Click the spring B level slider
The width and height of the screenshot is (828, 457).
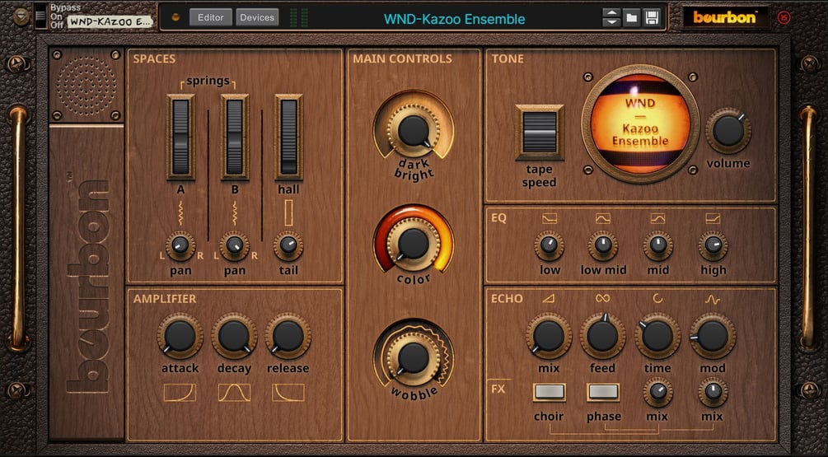point(235,137)
